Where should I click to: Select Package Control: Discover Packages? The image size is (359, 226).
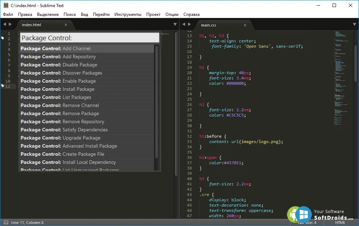coord(87,73)
